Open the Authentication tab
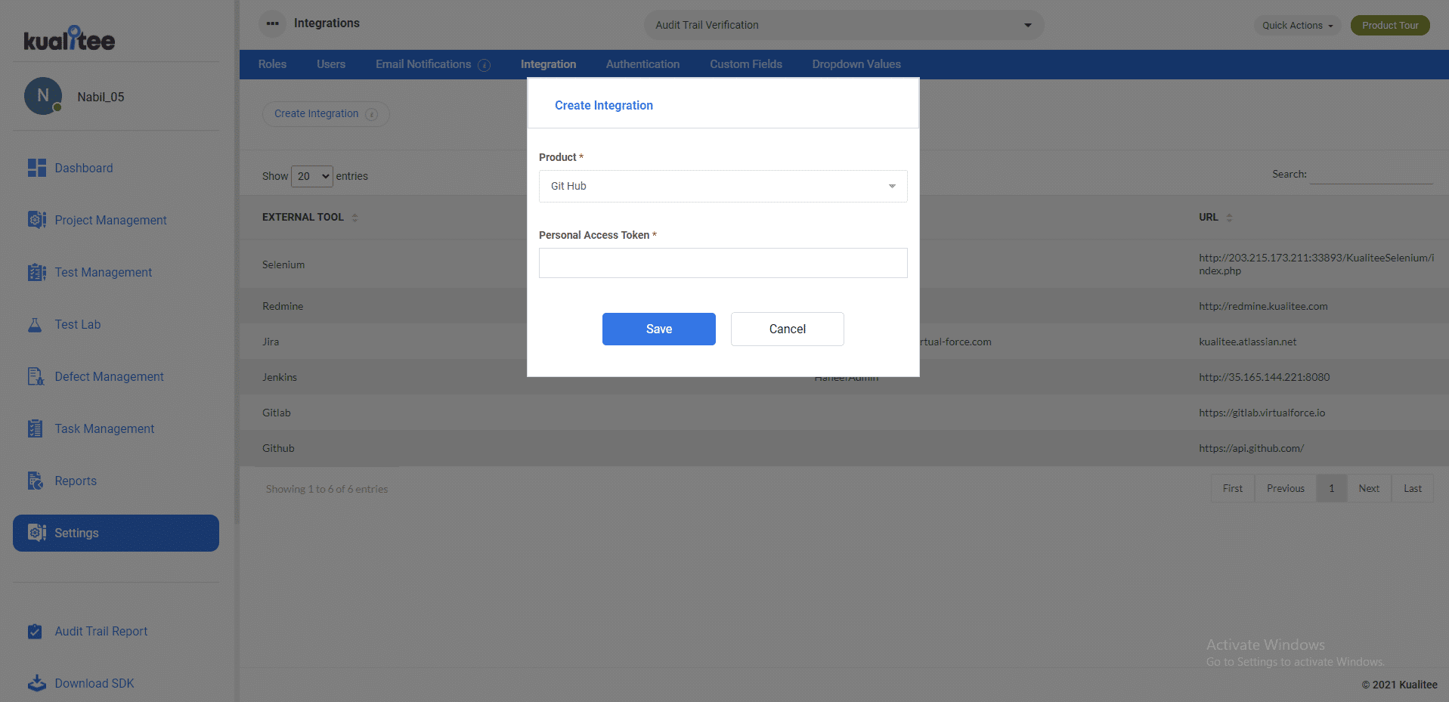This screenshot has height=702, width=1449. pyautogui.click(x=642, y=64)
